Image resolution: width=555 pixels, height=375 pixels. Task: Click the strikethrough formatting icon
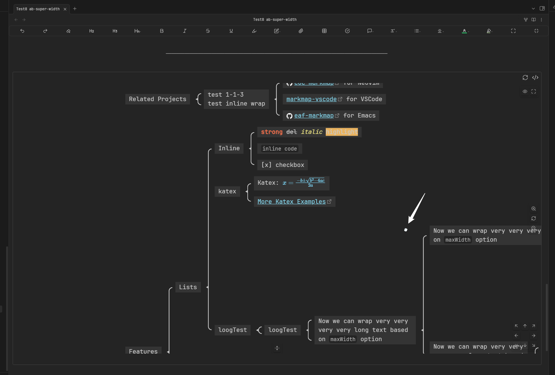208,31
